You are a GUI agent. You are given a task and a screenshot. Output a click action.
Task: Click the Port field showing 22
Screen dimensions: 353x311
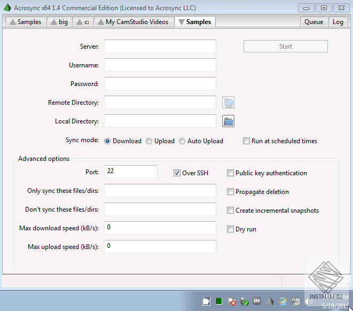131,172
